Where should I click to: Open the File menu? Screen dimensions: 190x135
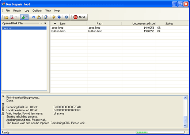(8, 11)
